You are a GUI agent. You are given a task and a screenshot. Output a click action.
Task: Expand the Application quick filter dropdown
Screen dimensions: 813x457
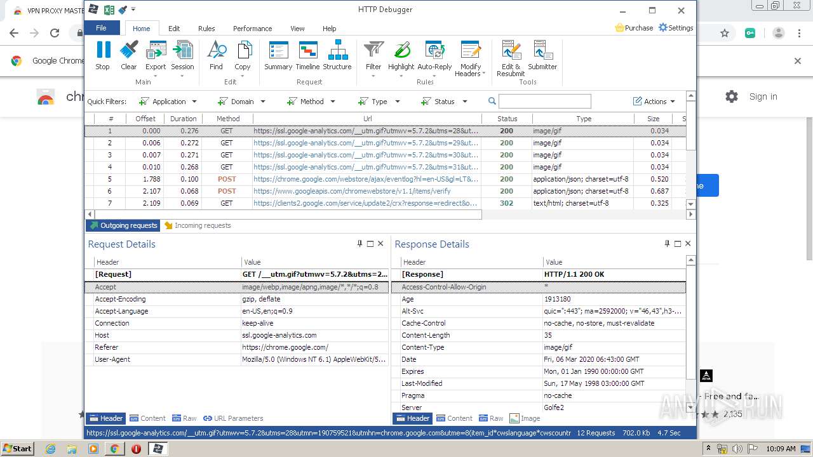194,102
